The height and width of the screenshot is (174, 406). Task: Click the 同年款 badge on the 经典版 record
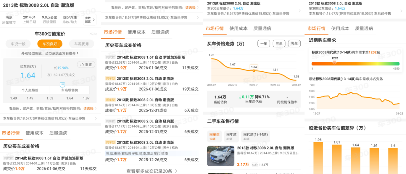(x=110, y=121)
